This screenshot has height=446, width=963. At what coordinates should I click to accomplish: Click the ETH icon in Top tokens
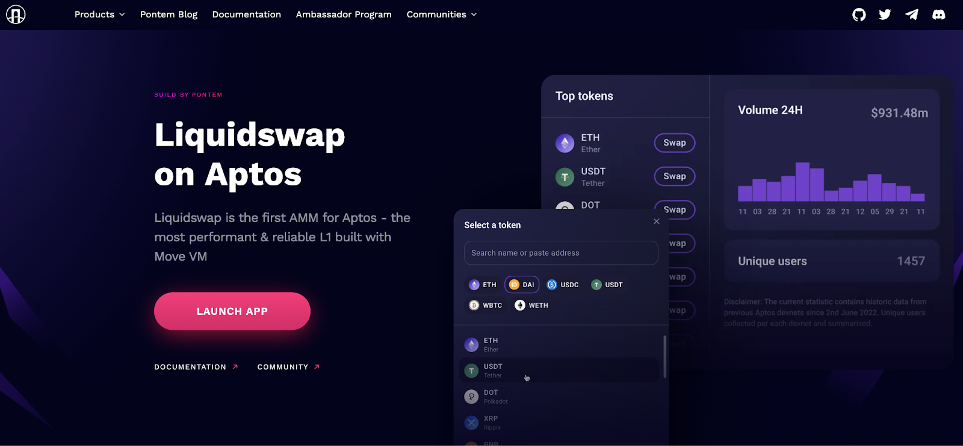click(x=565, y=143)
